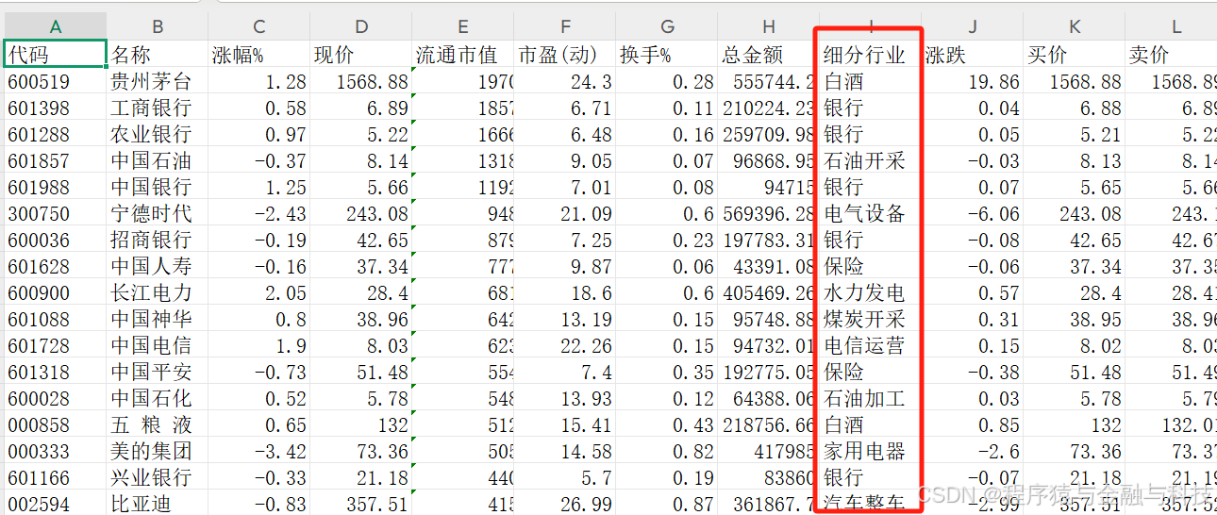Select column F header
1217x515 pixels.
(x=565, y=26)
